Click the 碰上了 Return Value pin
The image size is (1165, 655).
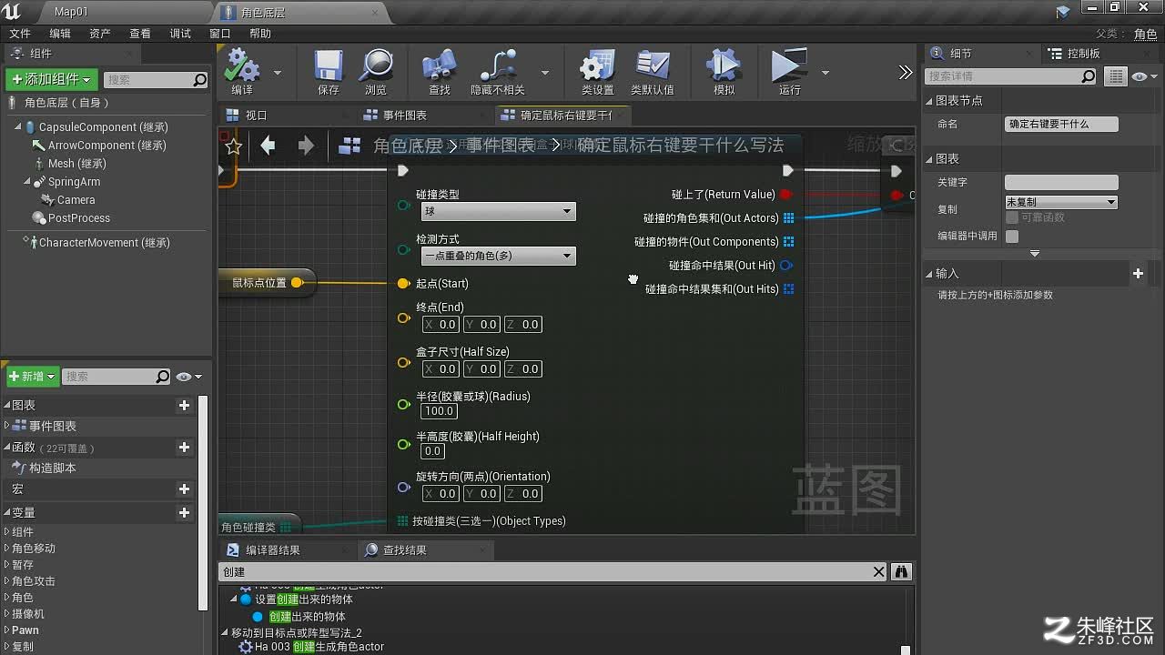click(786, 195)
